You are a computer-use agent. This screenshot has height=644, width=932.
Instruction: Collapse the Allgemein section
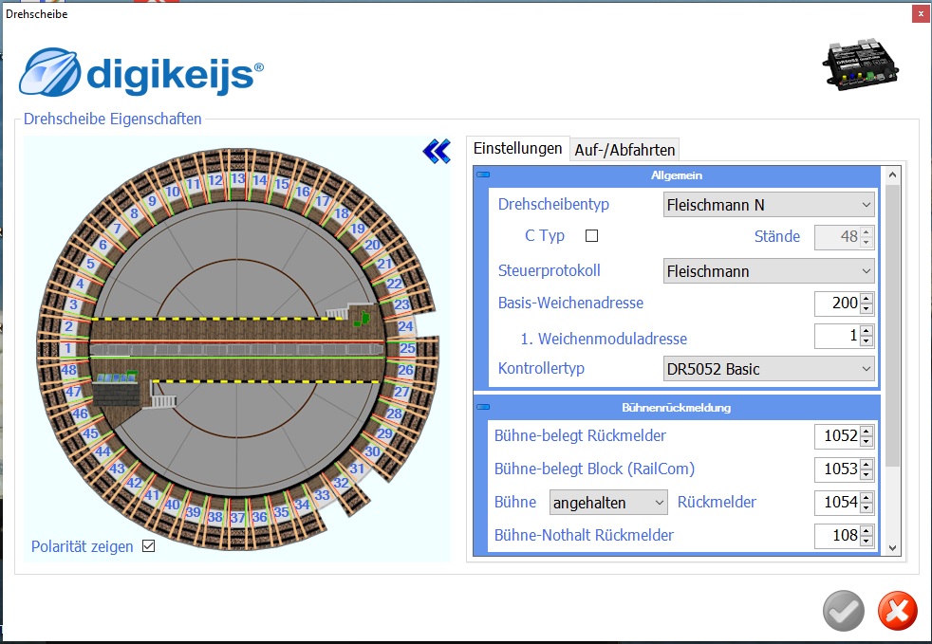pyautogui.click(x=483, y=175)
